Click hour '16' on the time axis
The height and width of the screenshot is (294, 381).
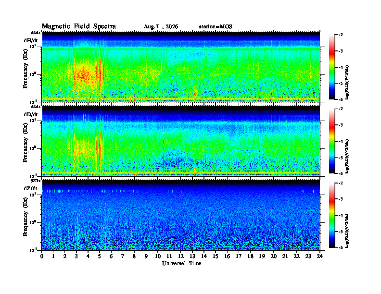tap(227, 256)
